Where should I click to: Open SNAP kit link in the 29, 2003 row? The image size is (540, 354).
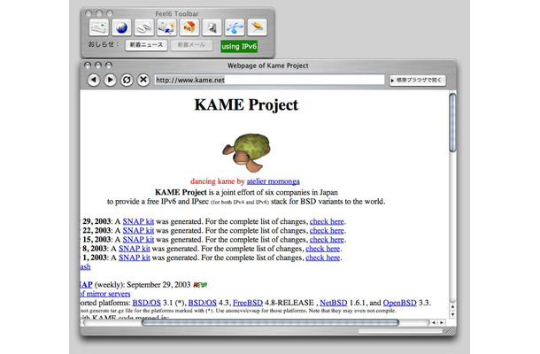tap(138, 221)
